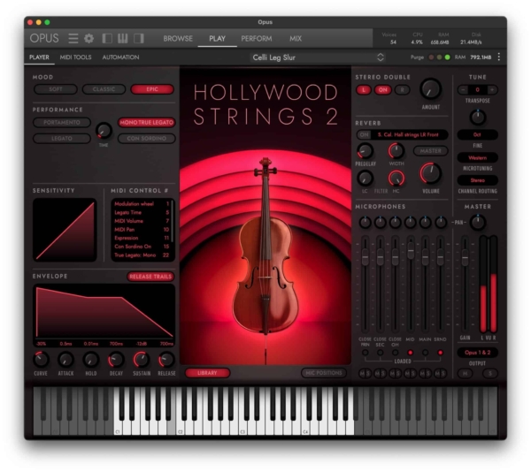Image resolution: width=531 pixels, height=472 pixels.
Task: Click the envelope Decay knob
Action: (x=116, y=360)
